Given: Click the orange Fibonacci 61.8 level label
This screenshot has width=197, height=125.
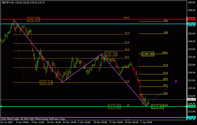Looking at the screenshot, I should [x=127, y=42].
